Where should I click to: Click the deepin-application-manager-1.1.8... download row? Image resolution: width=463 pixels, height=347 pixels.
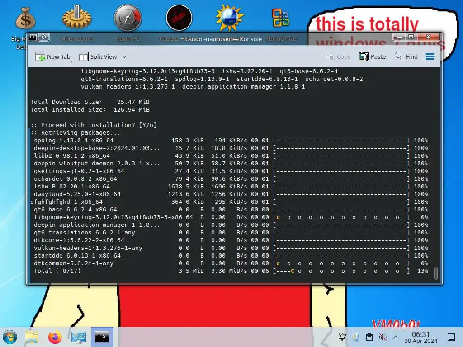point(231,225)
